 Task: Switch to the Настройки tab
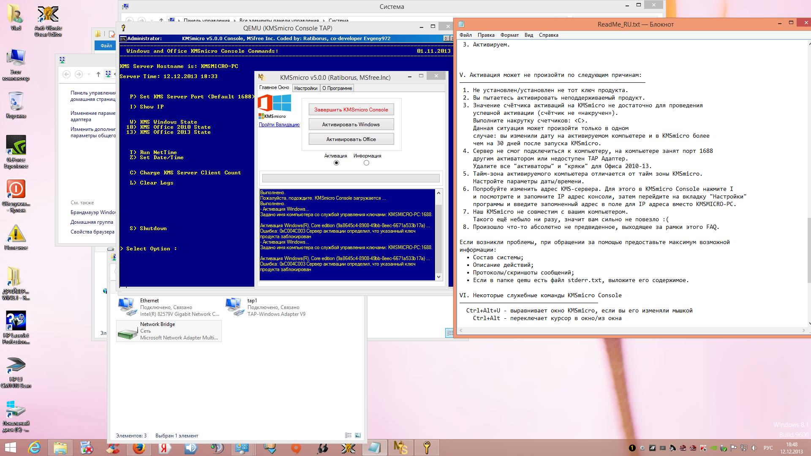coord(305,88)
